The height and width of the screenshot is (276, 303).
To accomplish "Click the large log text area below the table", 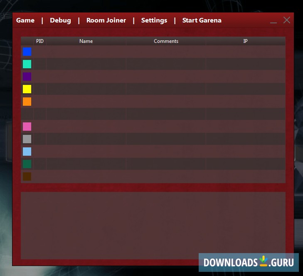I will (x=153, y=226).
